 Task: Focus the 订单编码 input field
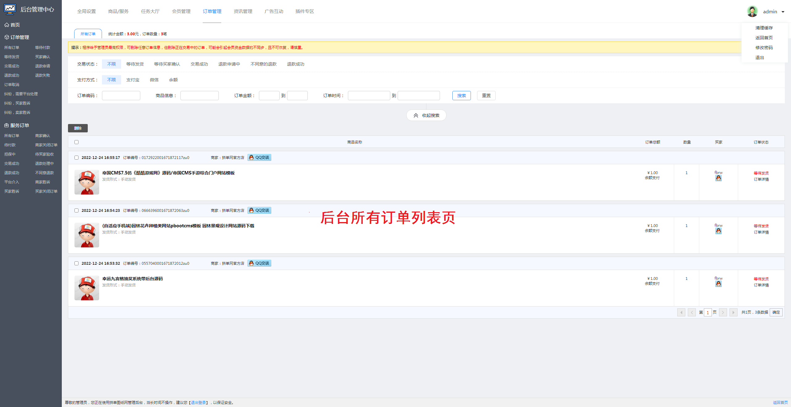pyautogui.click(x=121, y=96)
